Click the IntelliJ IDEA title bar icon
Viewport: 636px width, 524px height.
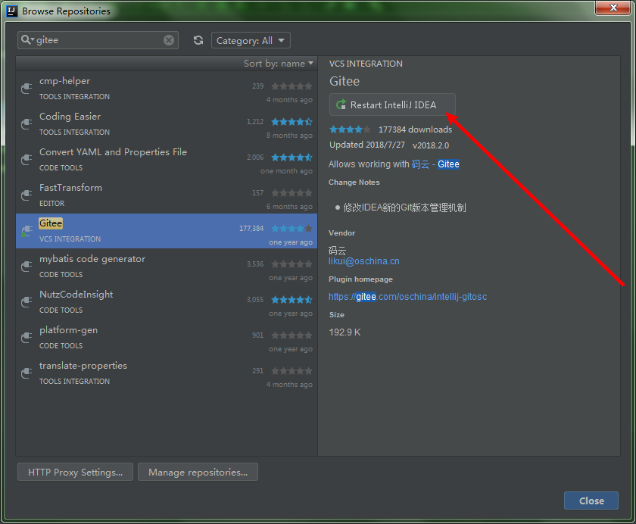12,11
